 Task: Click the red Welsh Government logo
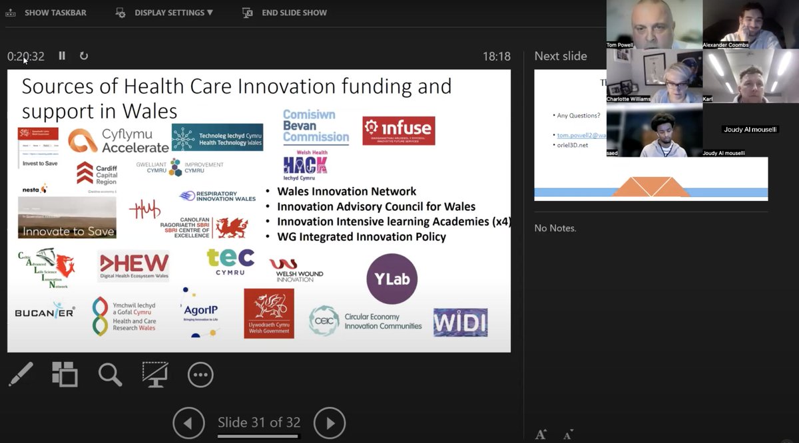tap(269, 313)
